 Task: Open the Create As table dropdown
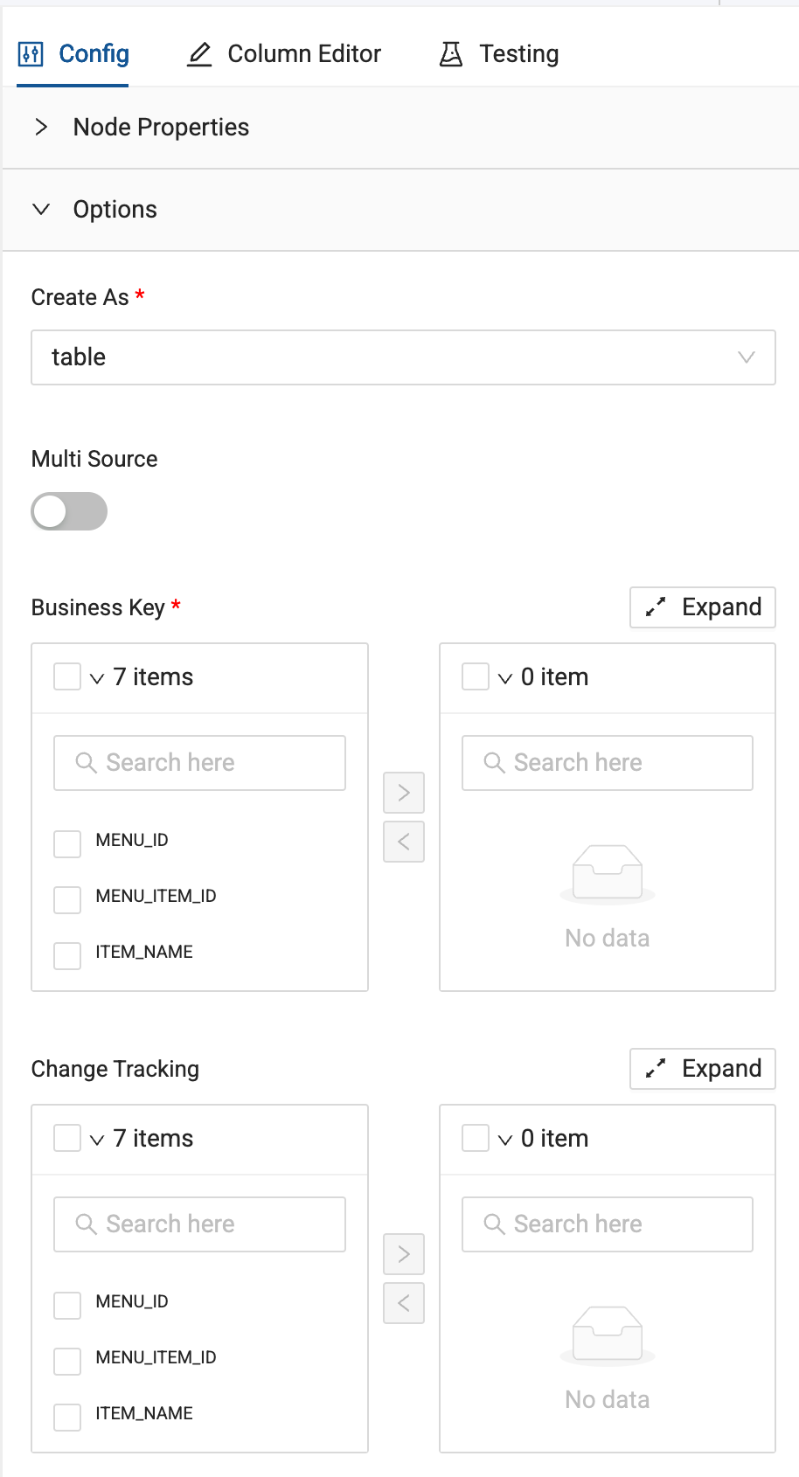coord(403,357)
